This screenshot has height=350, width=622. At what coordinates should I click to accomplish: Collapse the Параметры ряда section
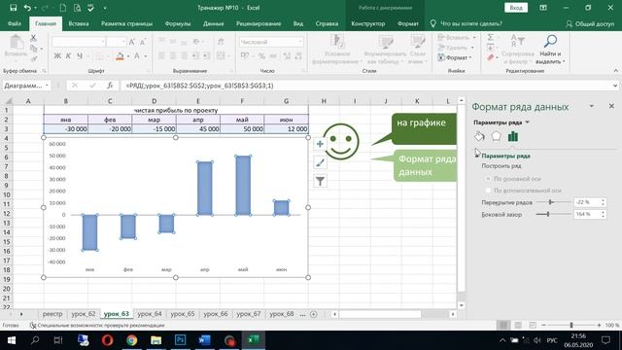coord(477,156)
